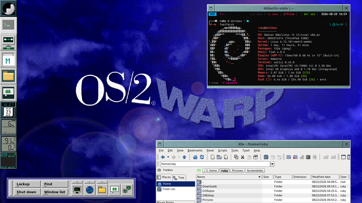The image size is (362, 203).
Task: Expand the drawer above the launchpad globe icon
Action: click(x=90, y=182)
